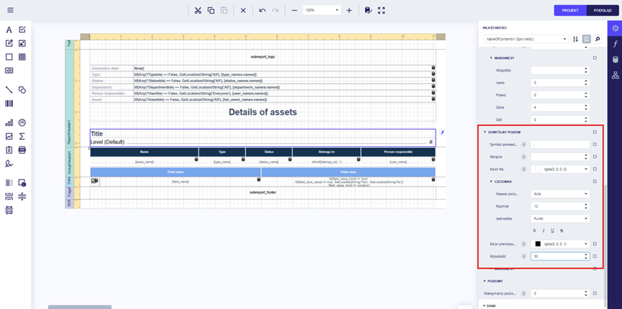Open the Report Explorer tree panel
This screenshot has height=309, width=622.
point(615,75)
